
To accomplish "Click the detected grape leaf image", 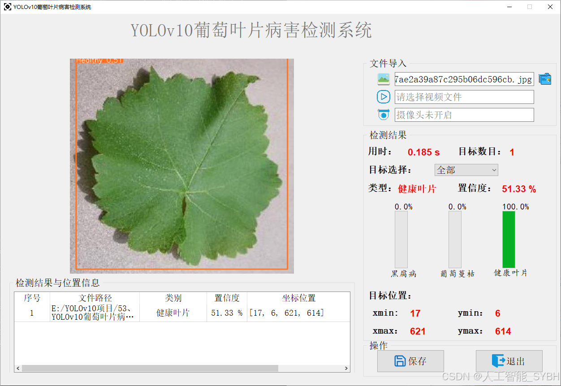I will coord(182,166).
